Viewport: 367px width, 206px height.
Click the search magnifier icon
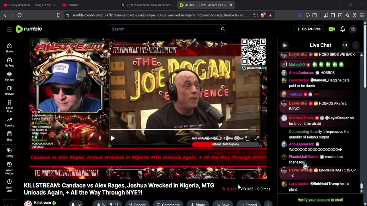point(223,29)
